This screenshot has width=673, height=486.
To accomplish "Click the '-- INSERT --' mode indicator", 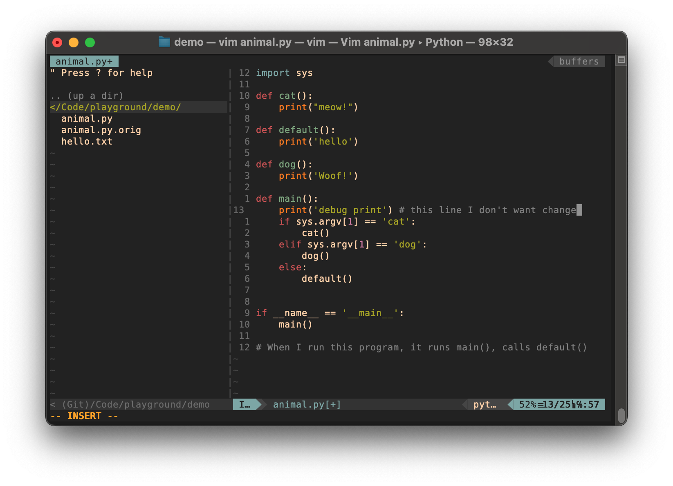I will [84, 415].
